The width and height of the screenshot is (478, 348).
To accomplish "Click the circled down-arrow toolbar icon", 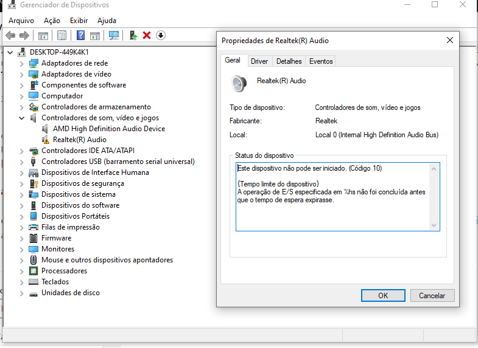I will [161, 36].
